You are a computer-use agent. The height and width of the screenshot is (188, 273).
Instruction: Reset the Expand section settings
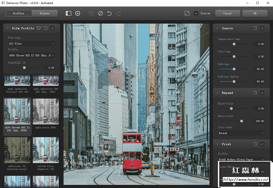(255, 93)
